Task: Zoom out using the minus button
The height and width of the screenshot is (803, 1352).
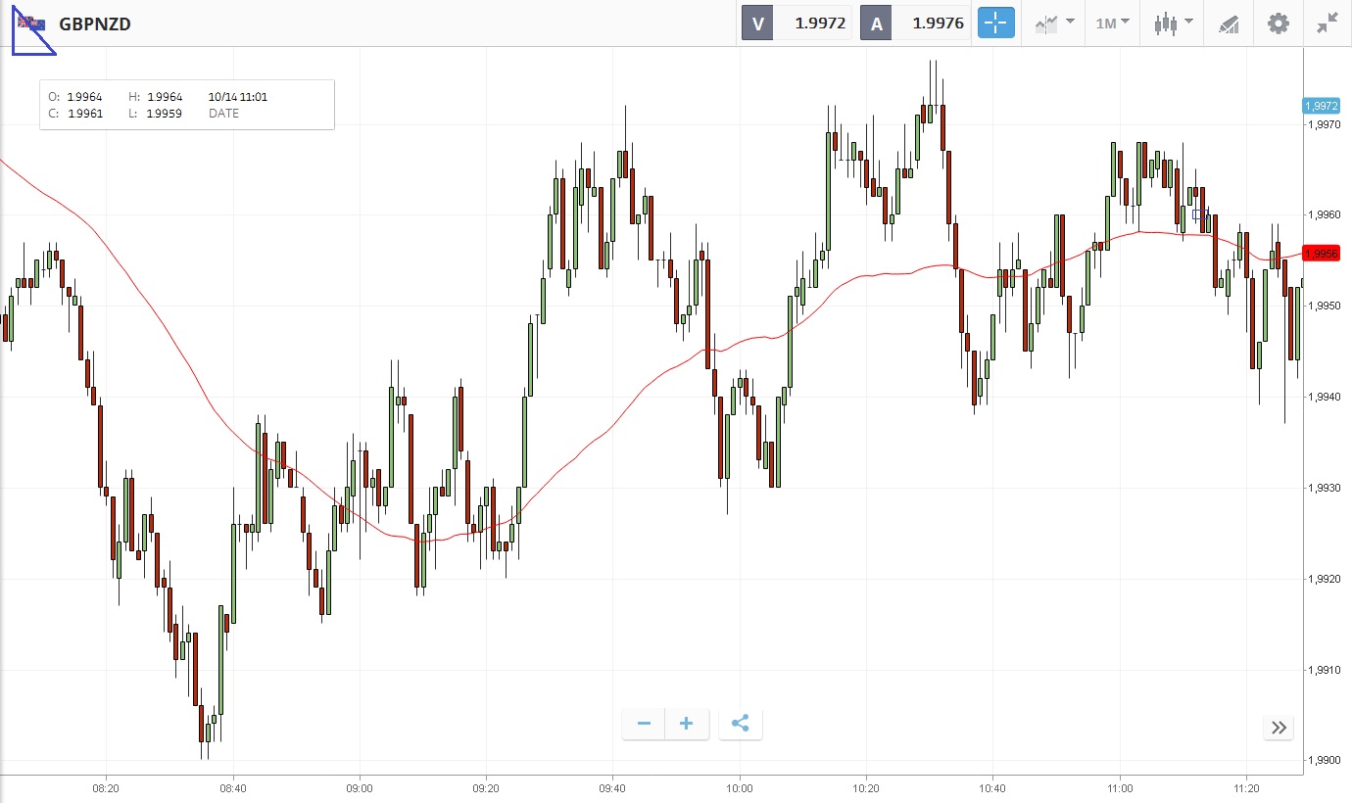Action: tap(644, 725)
